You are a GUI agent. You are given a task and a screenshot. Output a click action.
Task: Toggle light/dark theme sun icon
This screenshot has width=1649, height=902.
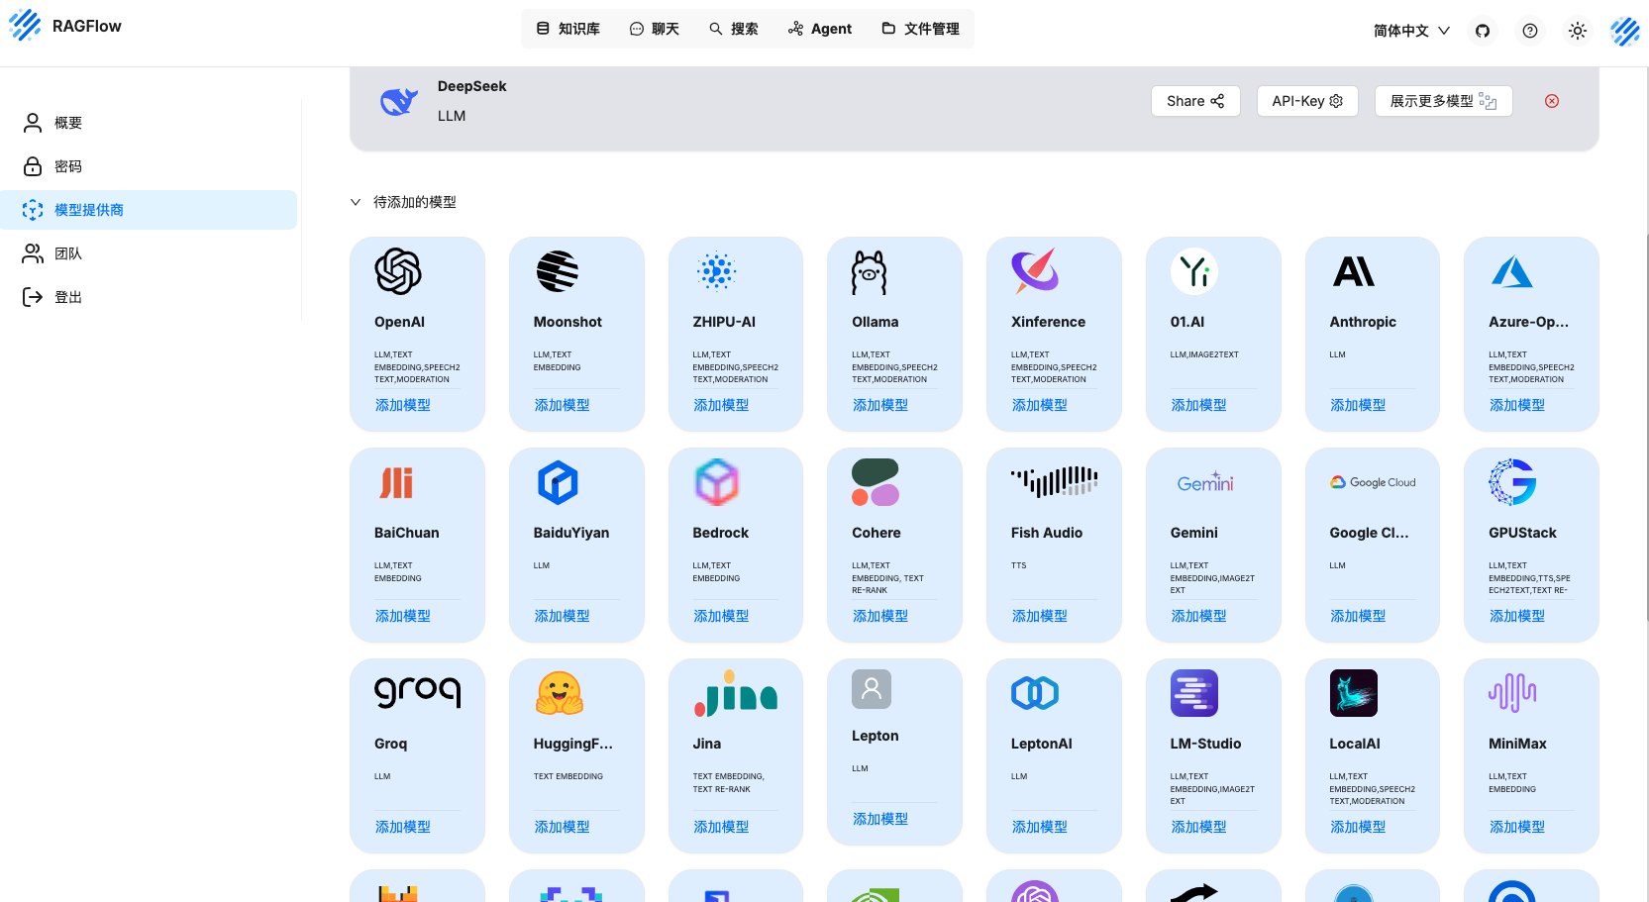tap(1578, 31)
